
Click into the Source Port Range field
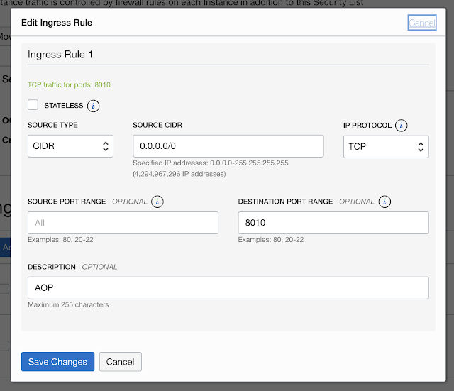tap(123, 223)
